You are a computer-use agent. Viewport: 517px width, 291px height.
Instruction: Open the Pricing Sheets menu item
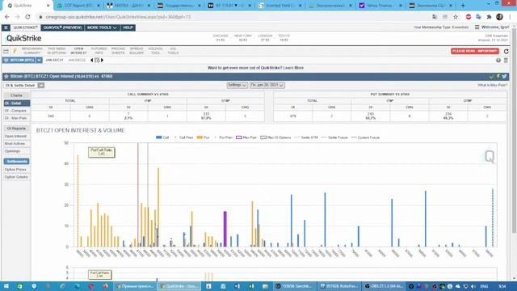(118, 51)
